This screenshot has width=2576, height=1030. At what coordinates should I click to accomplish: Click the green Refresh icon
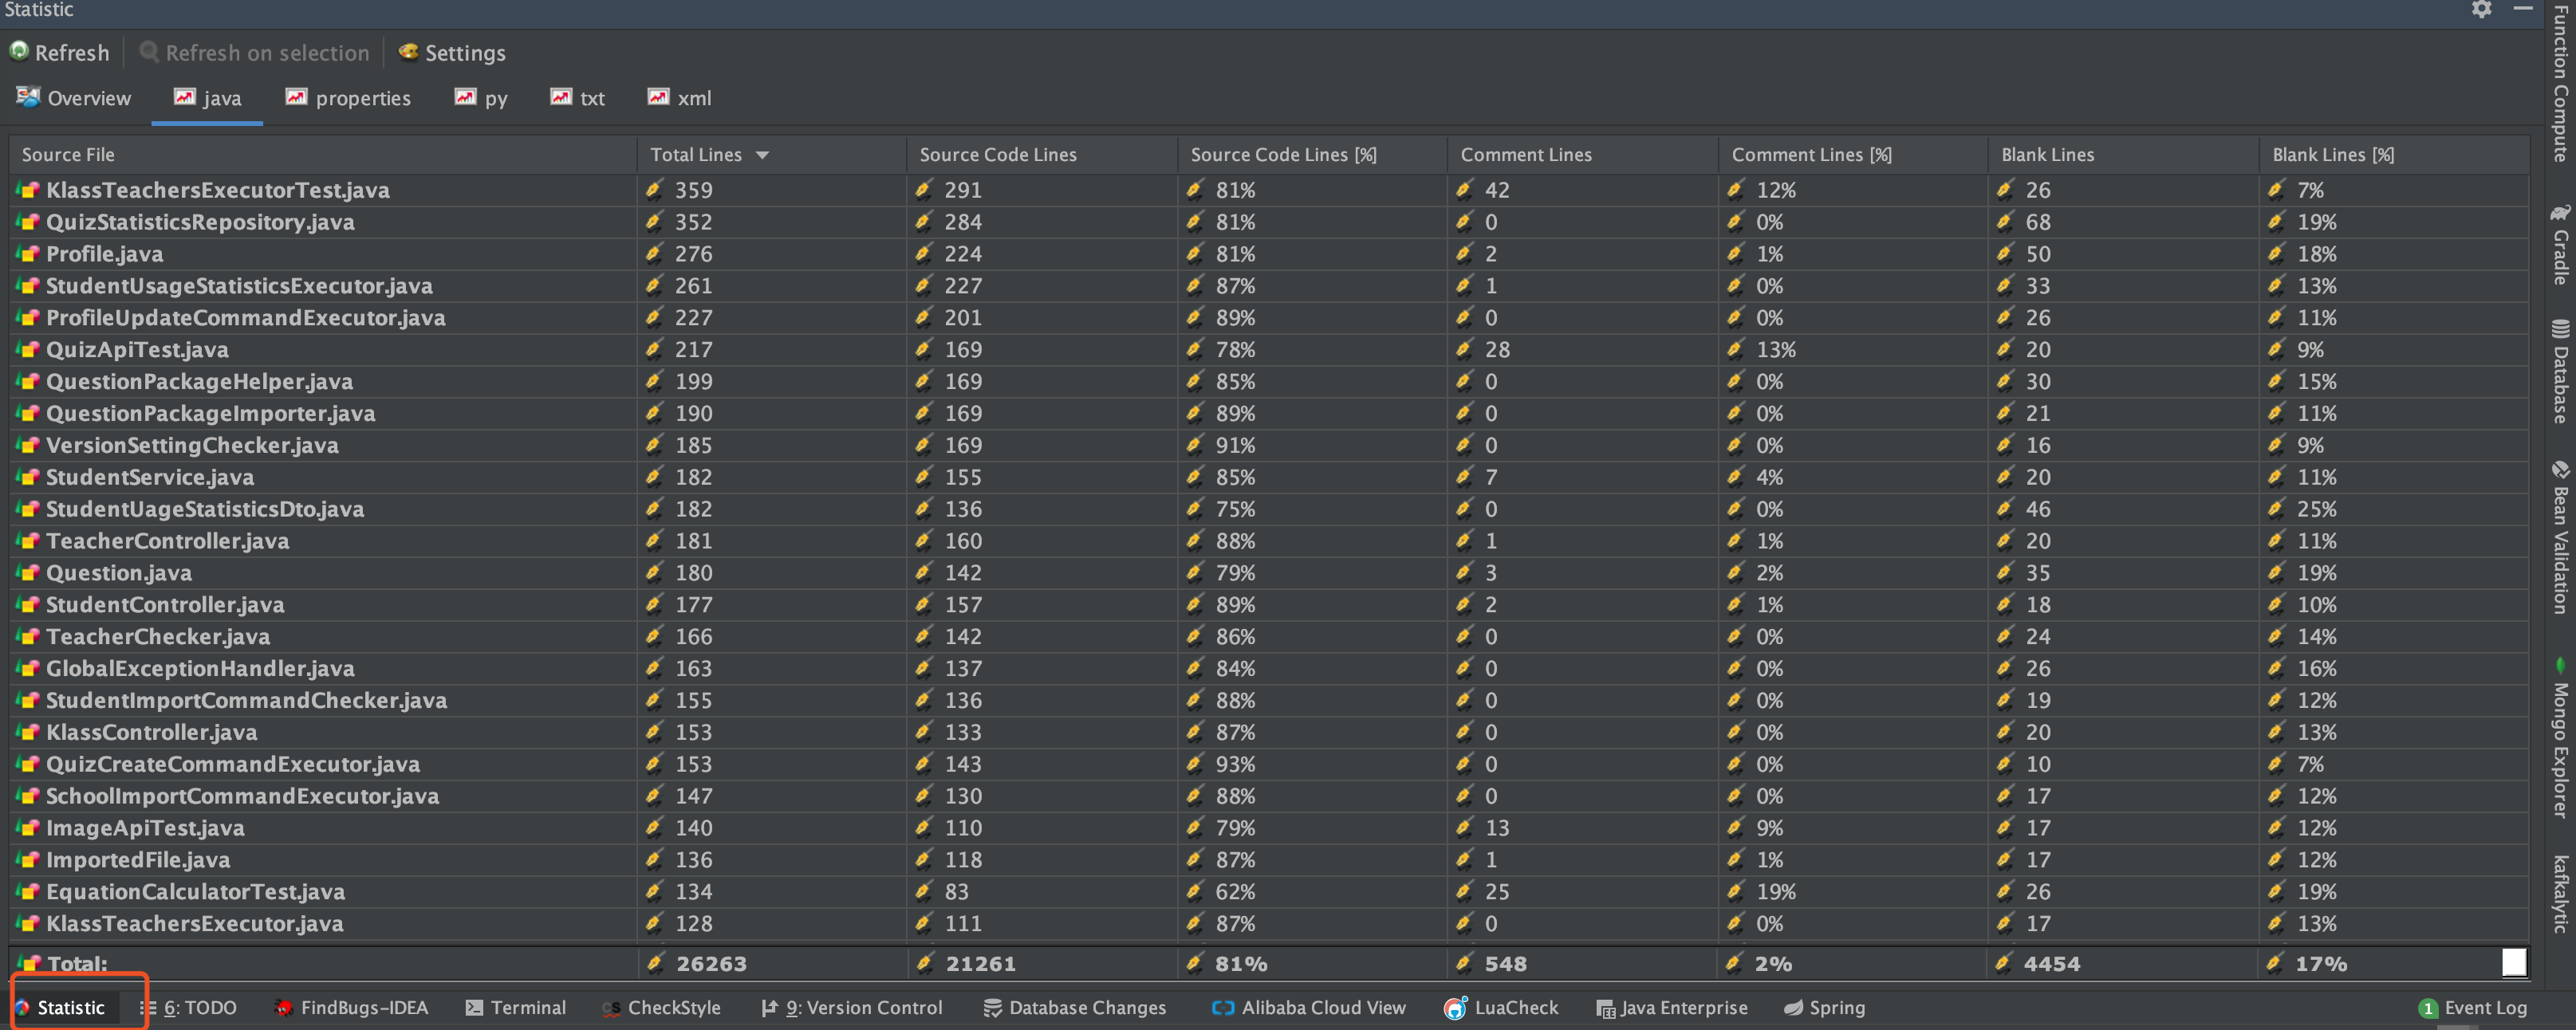[19, 51]
